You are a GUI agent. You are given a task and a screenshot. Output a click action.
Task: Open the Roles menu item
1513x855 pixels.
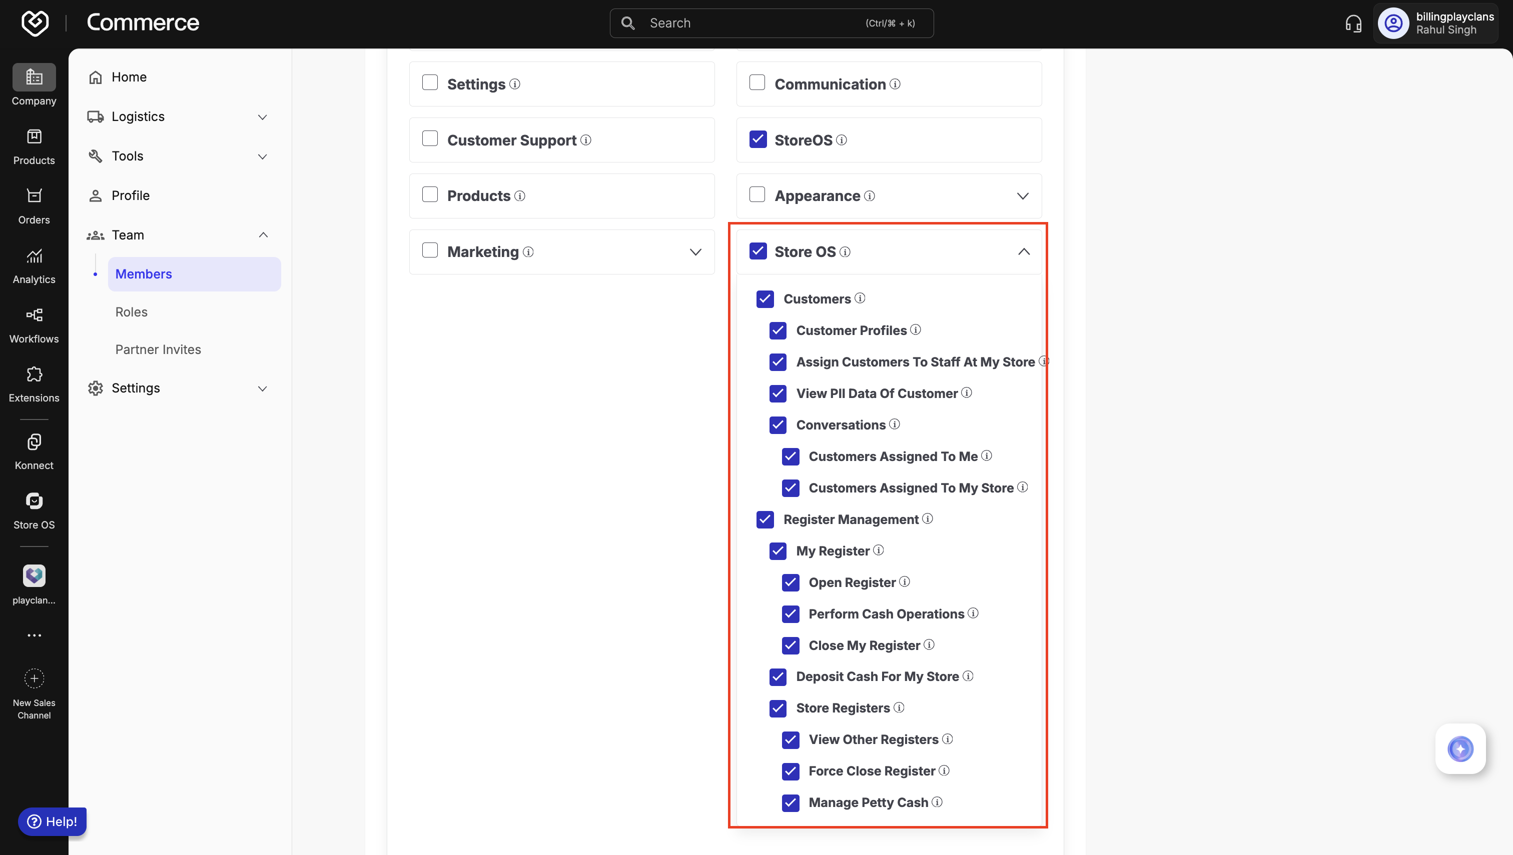tap(132, 312)
